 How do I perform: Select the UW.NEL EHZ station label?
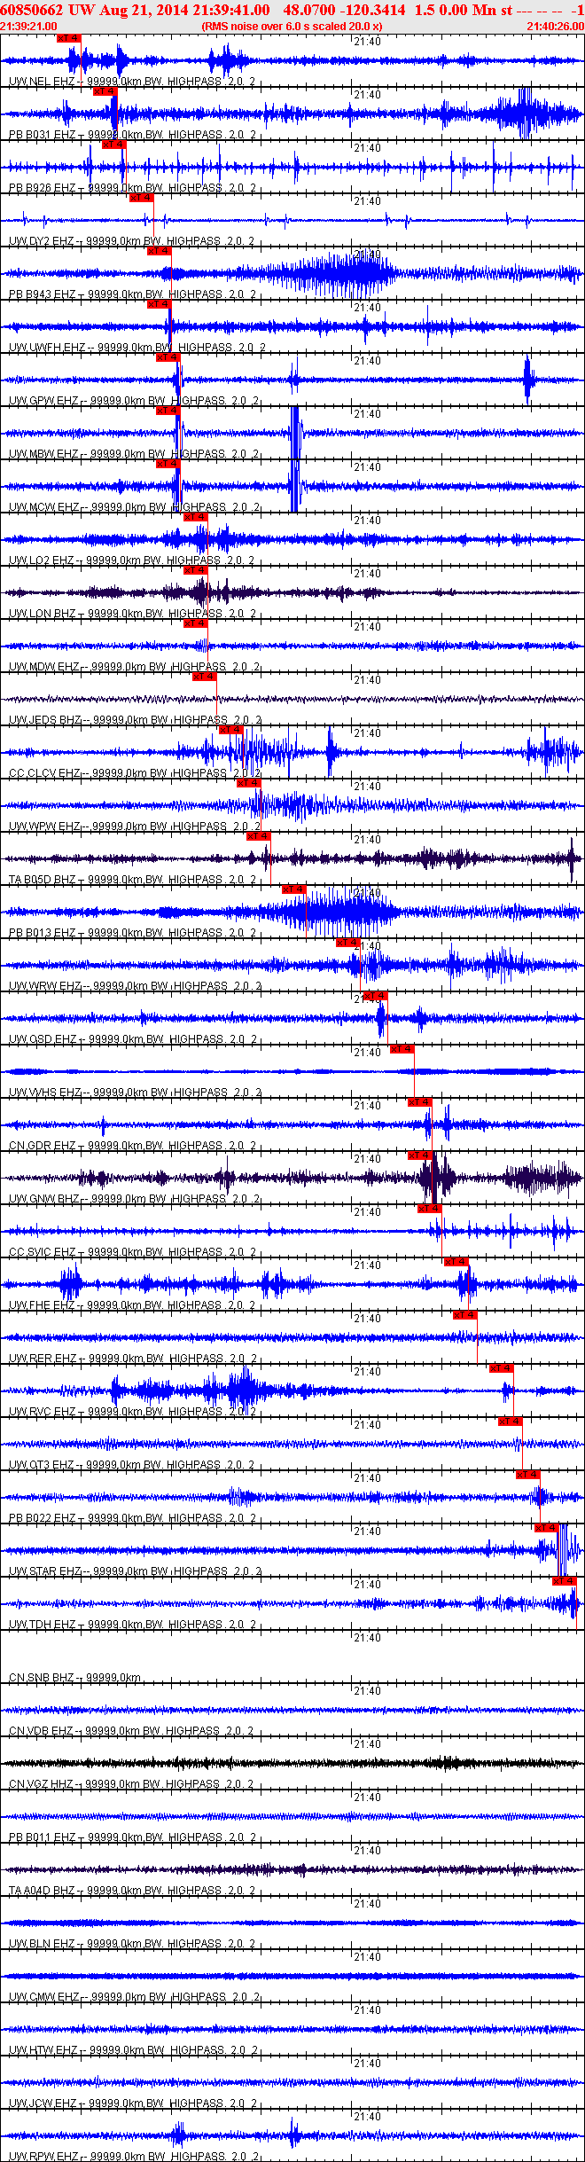click(42, 82)
